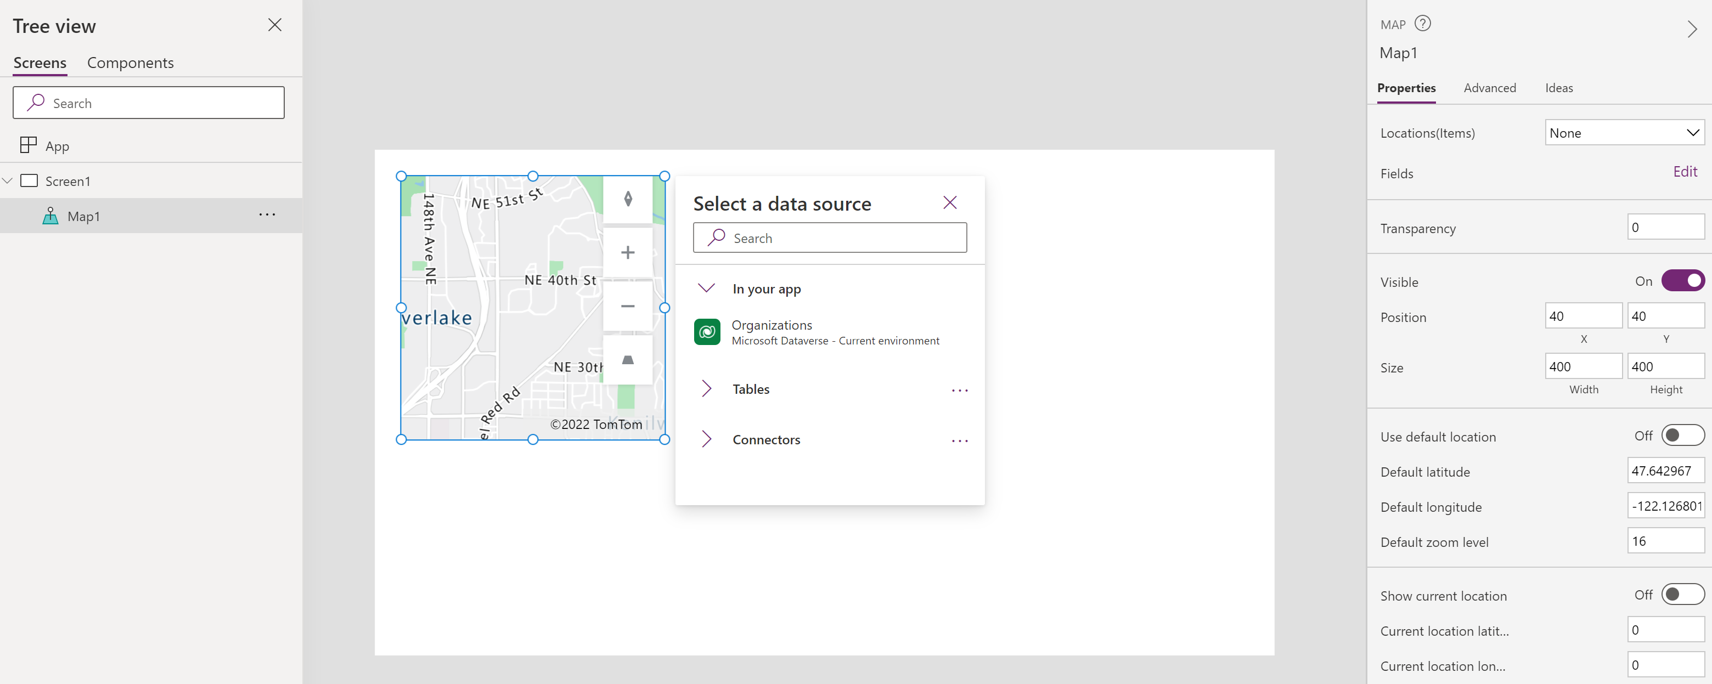Viewport: 1712px width, 684px height.
Task: Click the Organizations Dataverse icon
Action: coord(707,333)
